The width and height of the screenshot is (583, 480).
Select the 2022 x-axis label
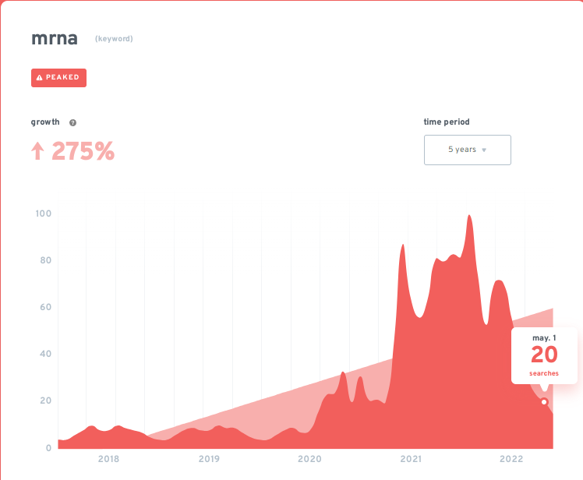click(511, 460)
